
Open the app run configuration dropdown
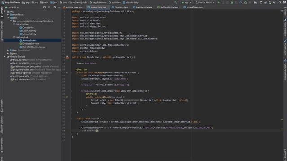coord(187,2)
